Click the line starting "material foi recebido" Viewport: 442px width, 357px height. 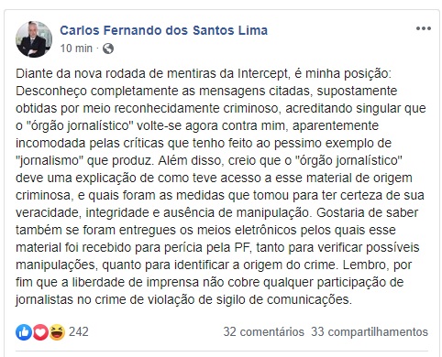point(217,247)
